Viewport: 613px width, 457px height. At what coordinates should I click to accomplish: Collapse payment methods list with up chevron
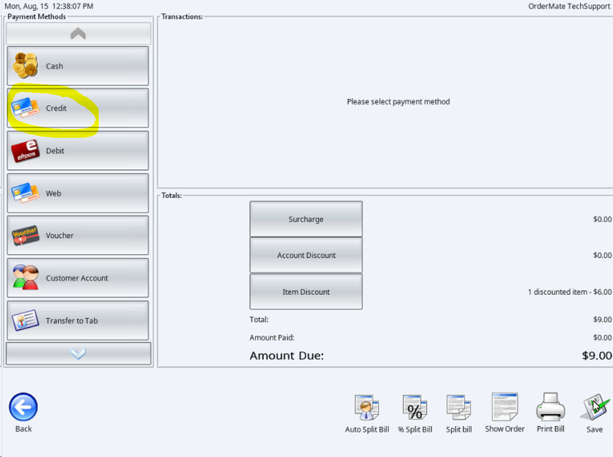(78, 34)
